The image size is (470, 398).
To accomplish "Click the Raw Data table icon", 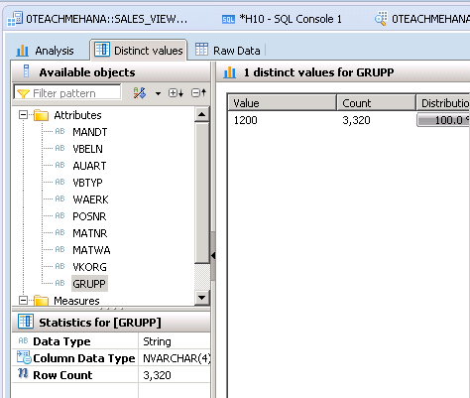I will [x=201, y=49].
